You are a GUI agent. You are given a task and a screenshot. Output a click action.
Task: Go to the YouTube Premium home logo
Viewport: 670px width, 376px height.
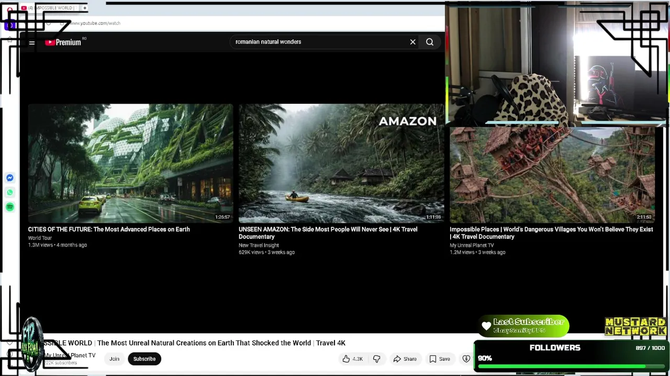click(63, 42)
